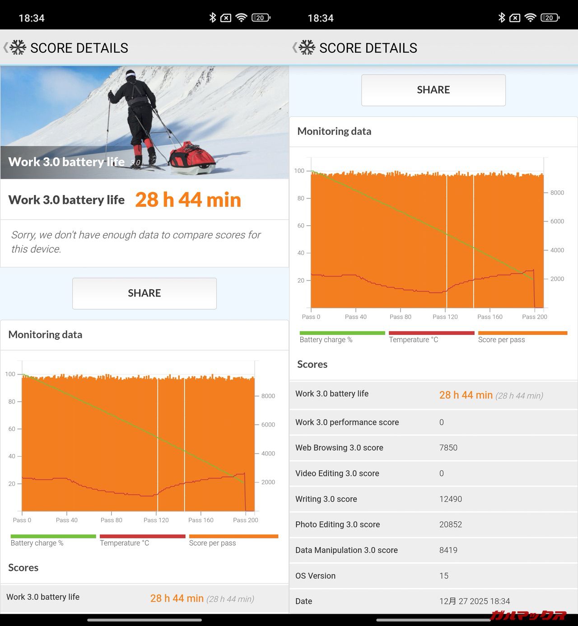Tap the left monitoring data chart
Viewport: 578px width, 626px height.
pos(138,442)
